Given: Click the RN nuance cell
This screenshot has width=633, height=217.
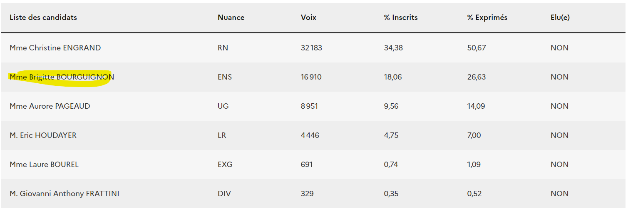Looking at the screenshot, I should (223, 48).
